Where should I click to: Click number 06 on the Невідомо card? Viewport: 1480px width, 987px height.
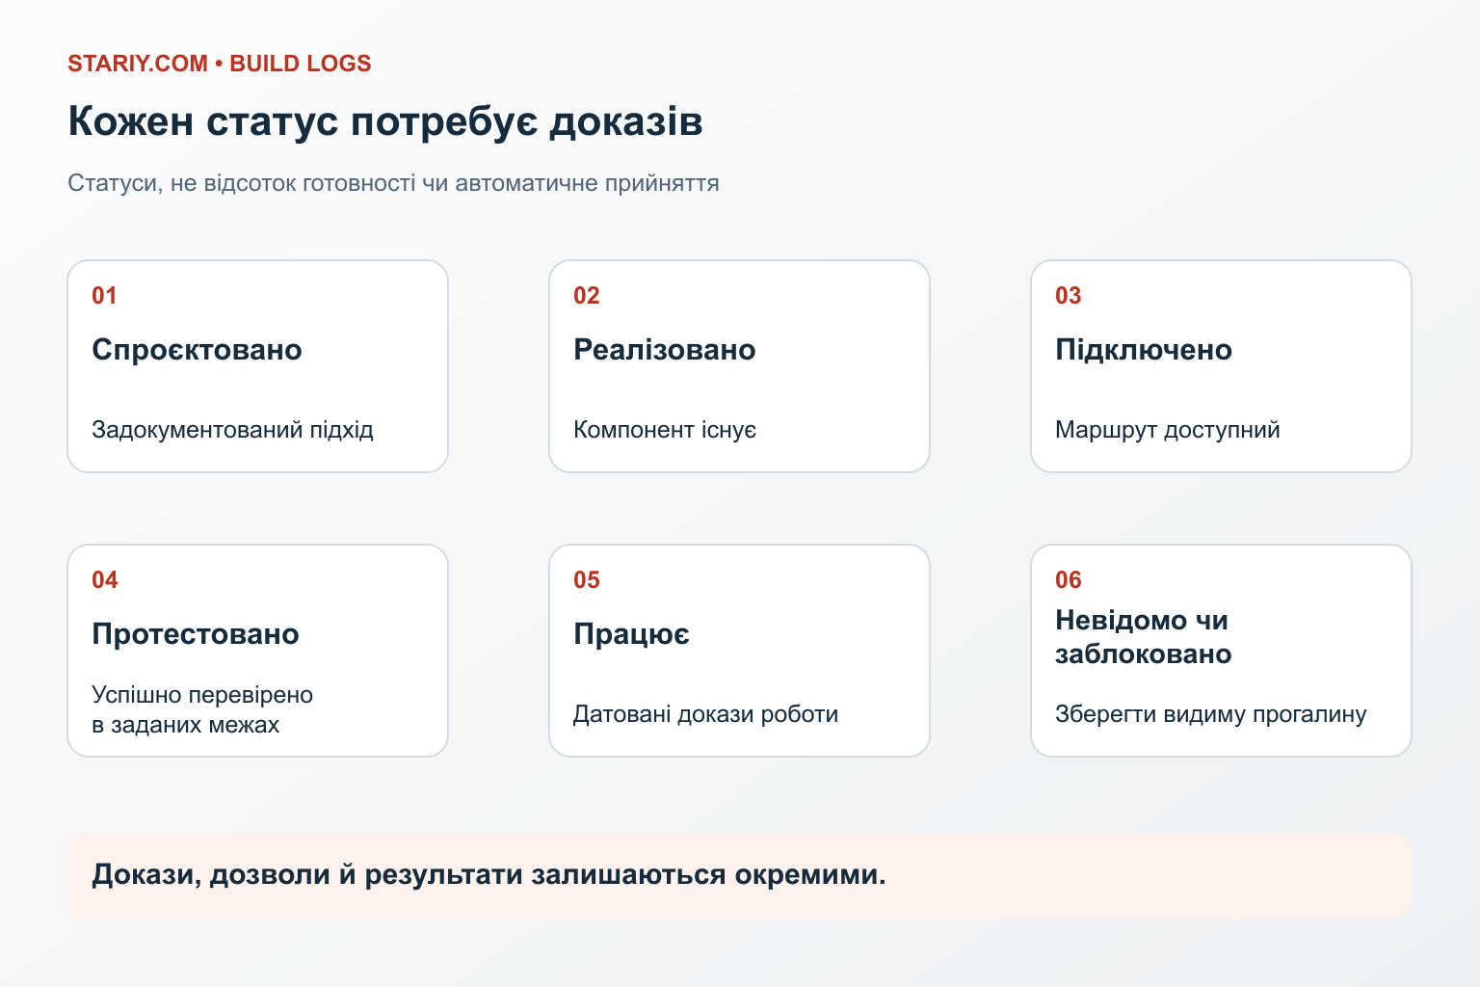(x=1068, y=580)
